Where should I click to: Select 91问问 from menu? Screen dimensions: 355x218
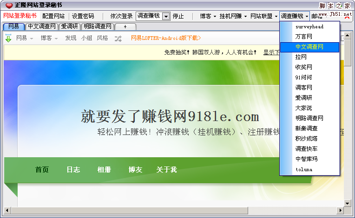coord(309,77)
